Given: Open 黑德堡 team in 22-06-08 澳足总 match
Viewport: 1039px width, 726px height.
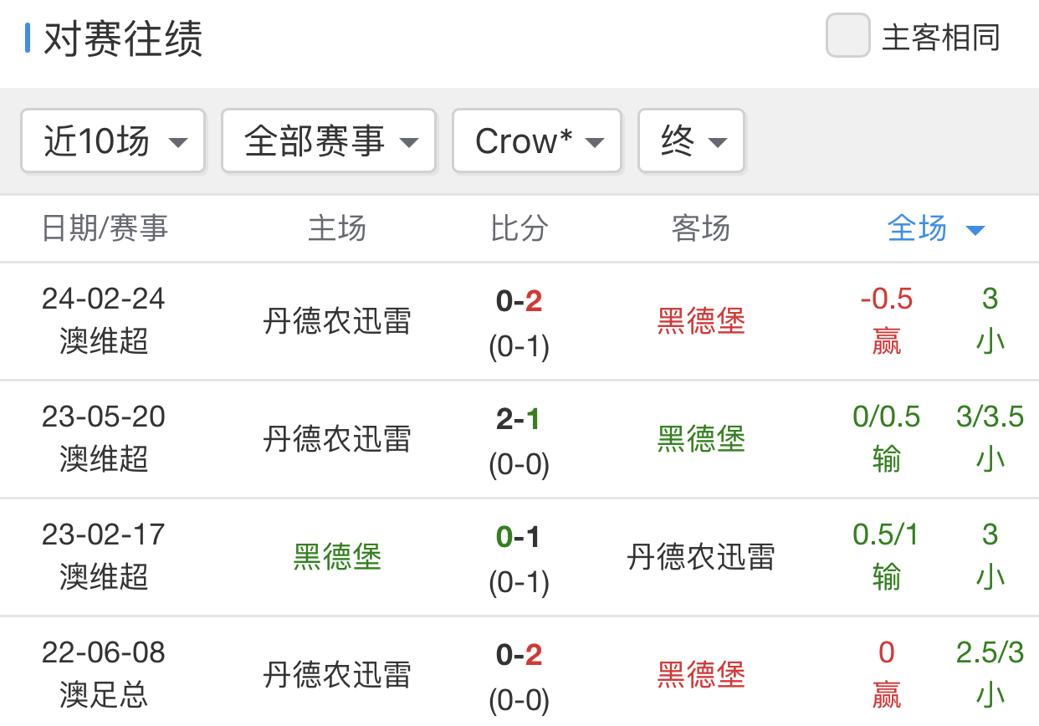Looking at the screenshot, I should point(701,675).
